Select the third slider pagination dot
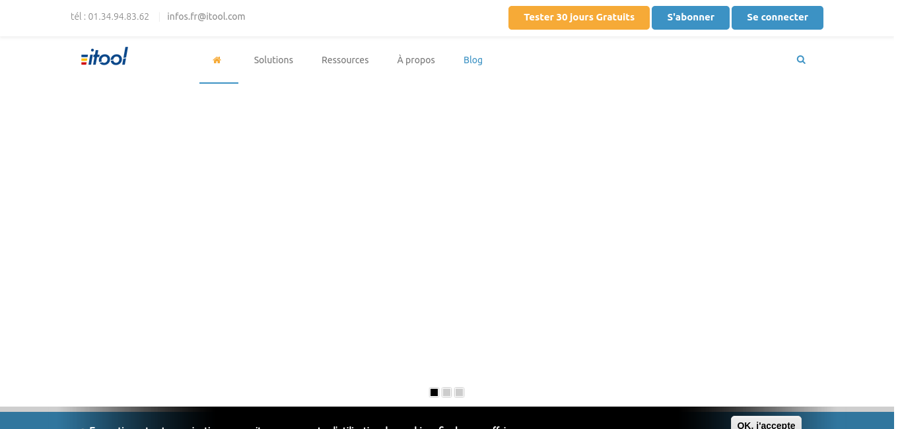 click(459, 392)
